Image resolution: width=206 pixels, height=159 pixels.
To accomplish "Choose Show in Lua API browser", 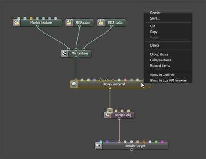I will point(168,81).
